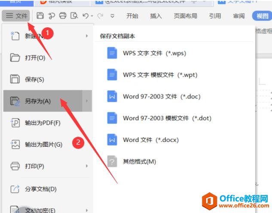
Task: Click the Export to PDF toolbar icon
Action: [x=51, y=16]
